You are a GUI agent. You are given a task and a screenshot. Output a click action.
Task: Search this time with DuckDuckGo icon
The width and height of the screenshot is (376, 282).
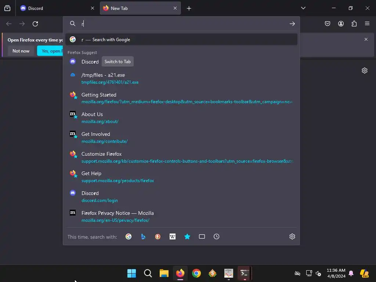(158, 237)
